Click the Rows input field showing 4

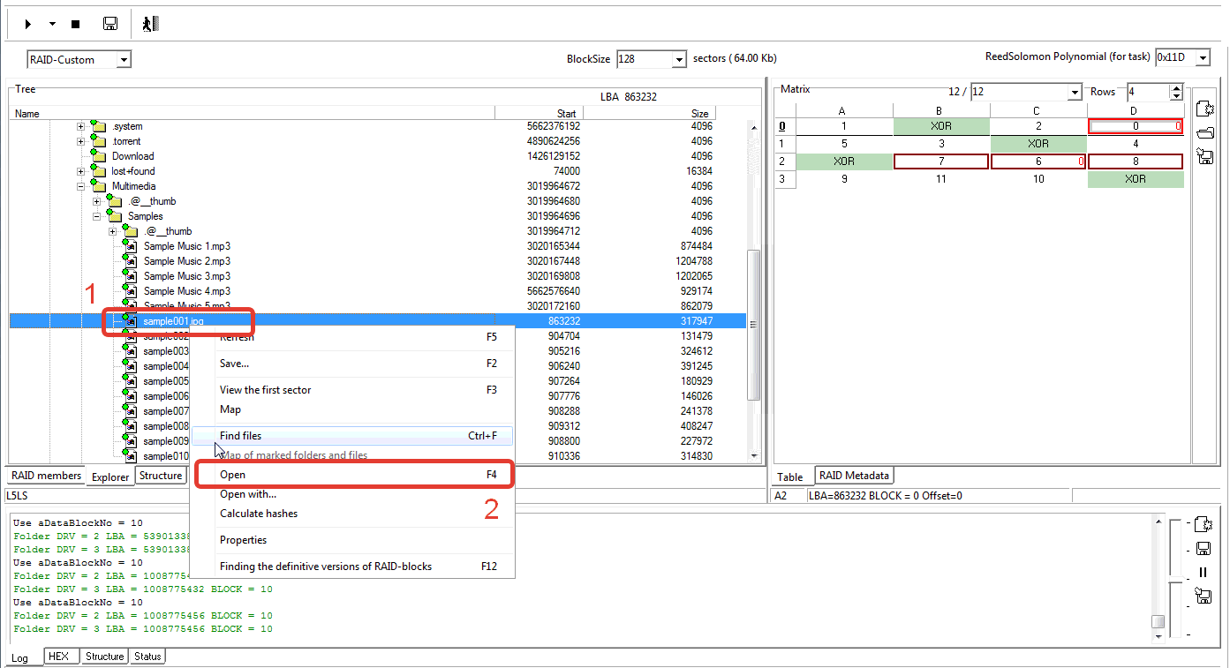tap(1148, 92)
